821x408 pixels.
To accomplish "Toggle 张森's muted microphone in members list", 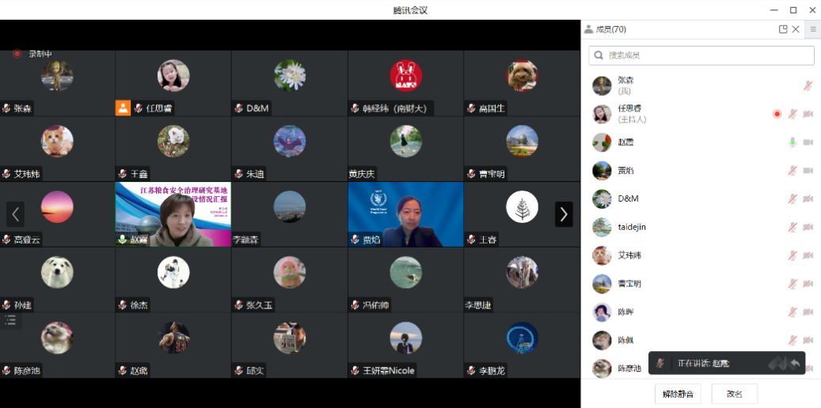I will [808, 85].
